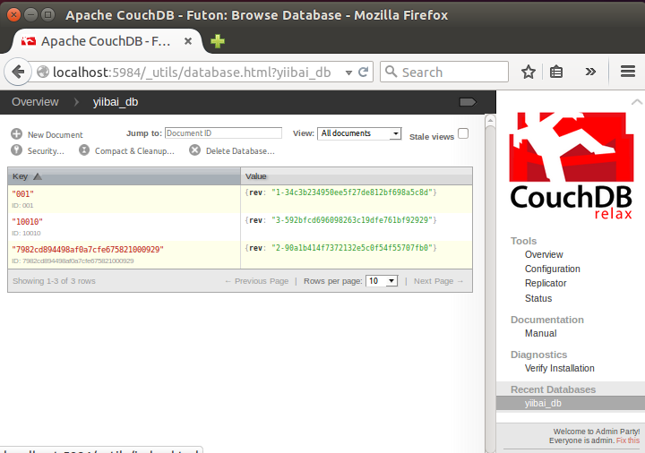Open the Configuration tool link

(552, 269)
